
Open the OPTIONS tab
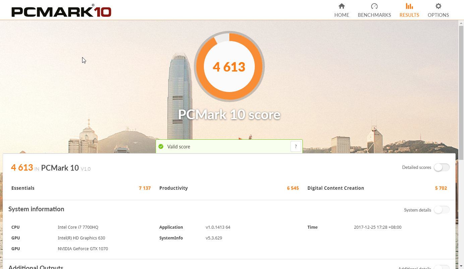tap(438, 10)
